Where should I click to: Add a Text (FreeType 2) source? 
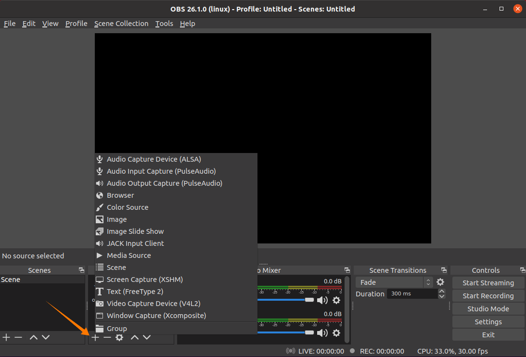coord(176,292)
